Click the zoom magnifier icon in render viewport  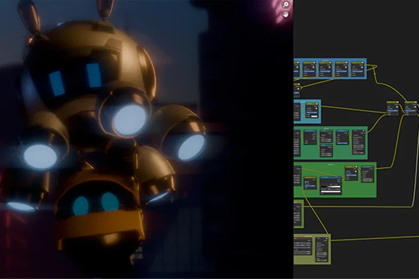pos(286,5)
